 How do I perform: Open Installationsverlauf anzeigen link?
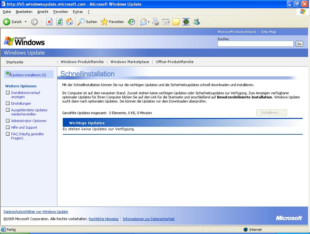point(26,95)
